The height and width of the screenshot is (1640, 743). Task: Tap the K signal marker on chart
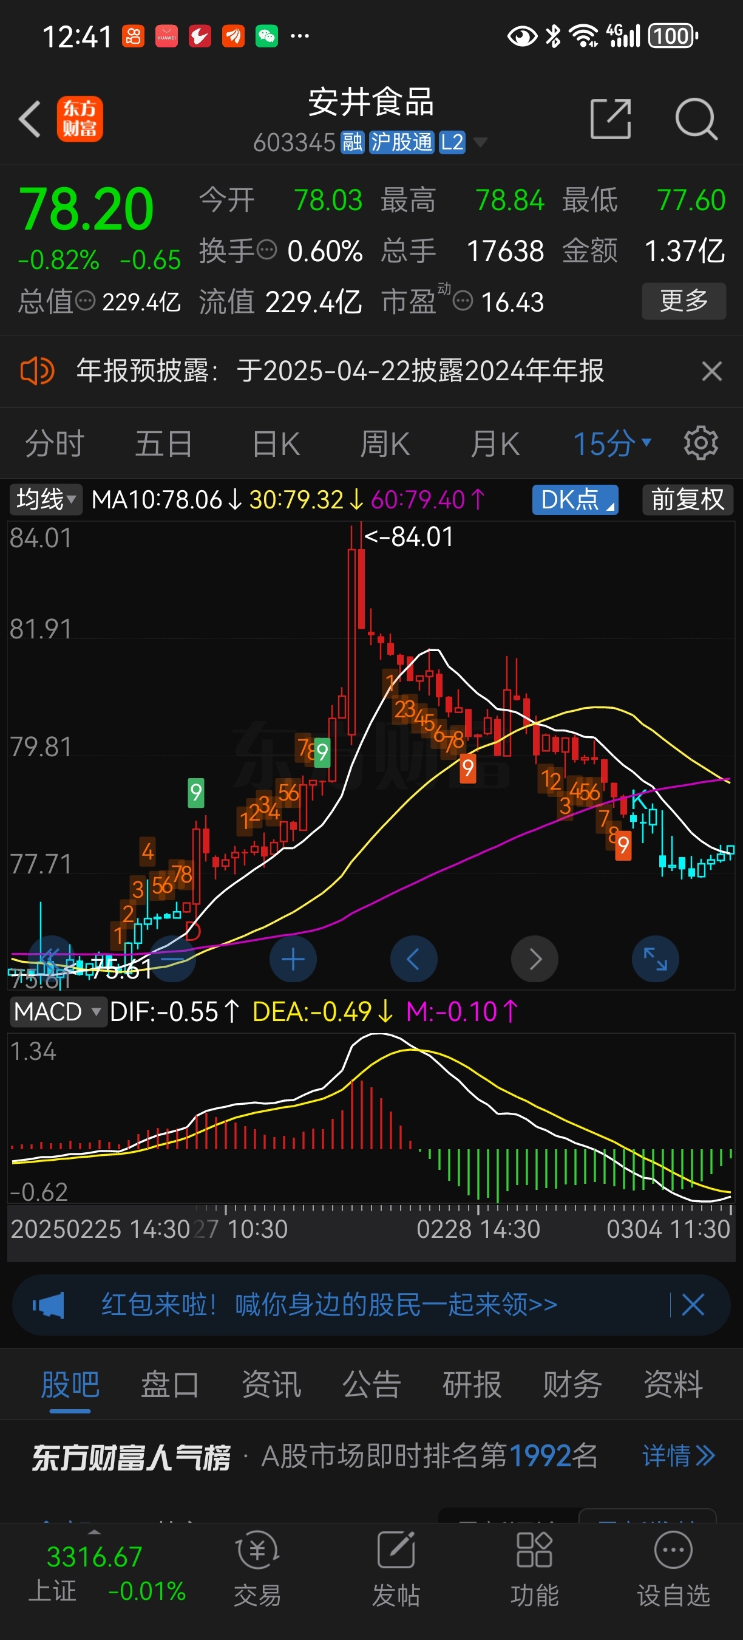tap(639, 799)
